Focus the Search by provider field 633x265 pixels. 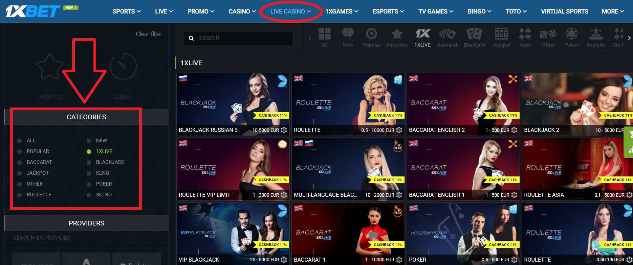(86, 238)
